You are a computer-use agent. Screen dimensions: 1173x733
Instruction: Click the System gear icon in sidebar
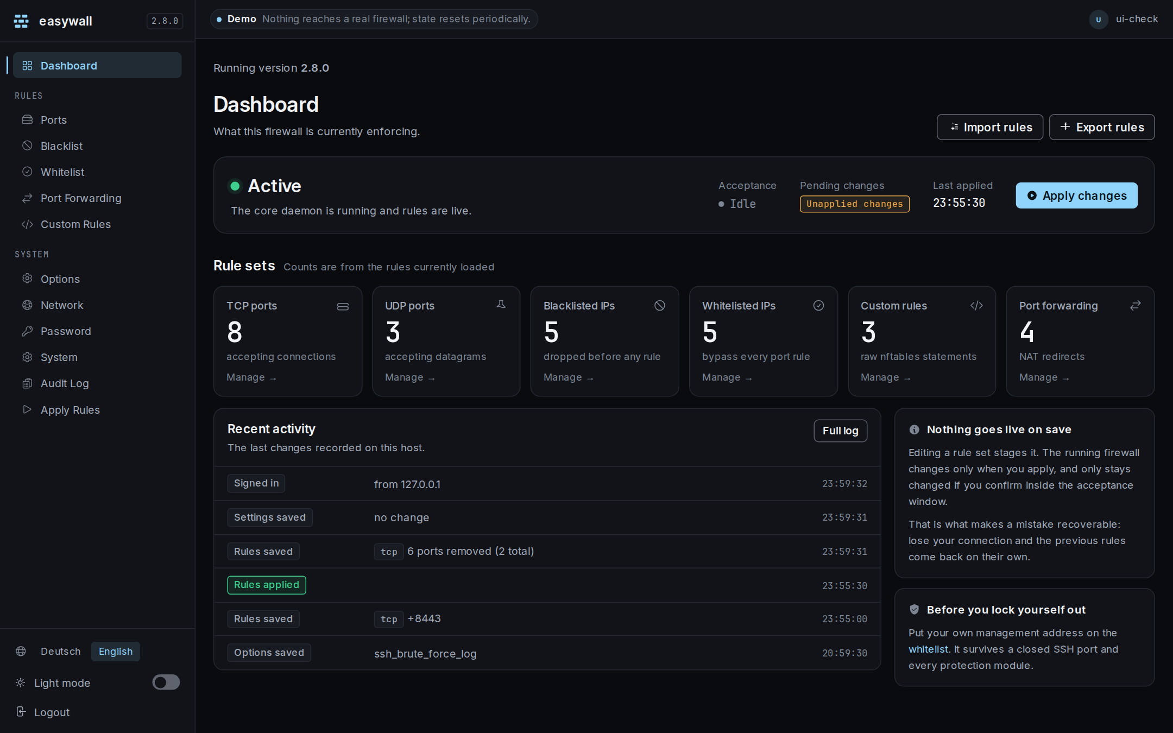pyautogui.click(x=27, y=357)
